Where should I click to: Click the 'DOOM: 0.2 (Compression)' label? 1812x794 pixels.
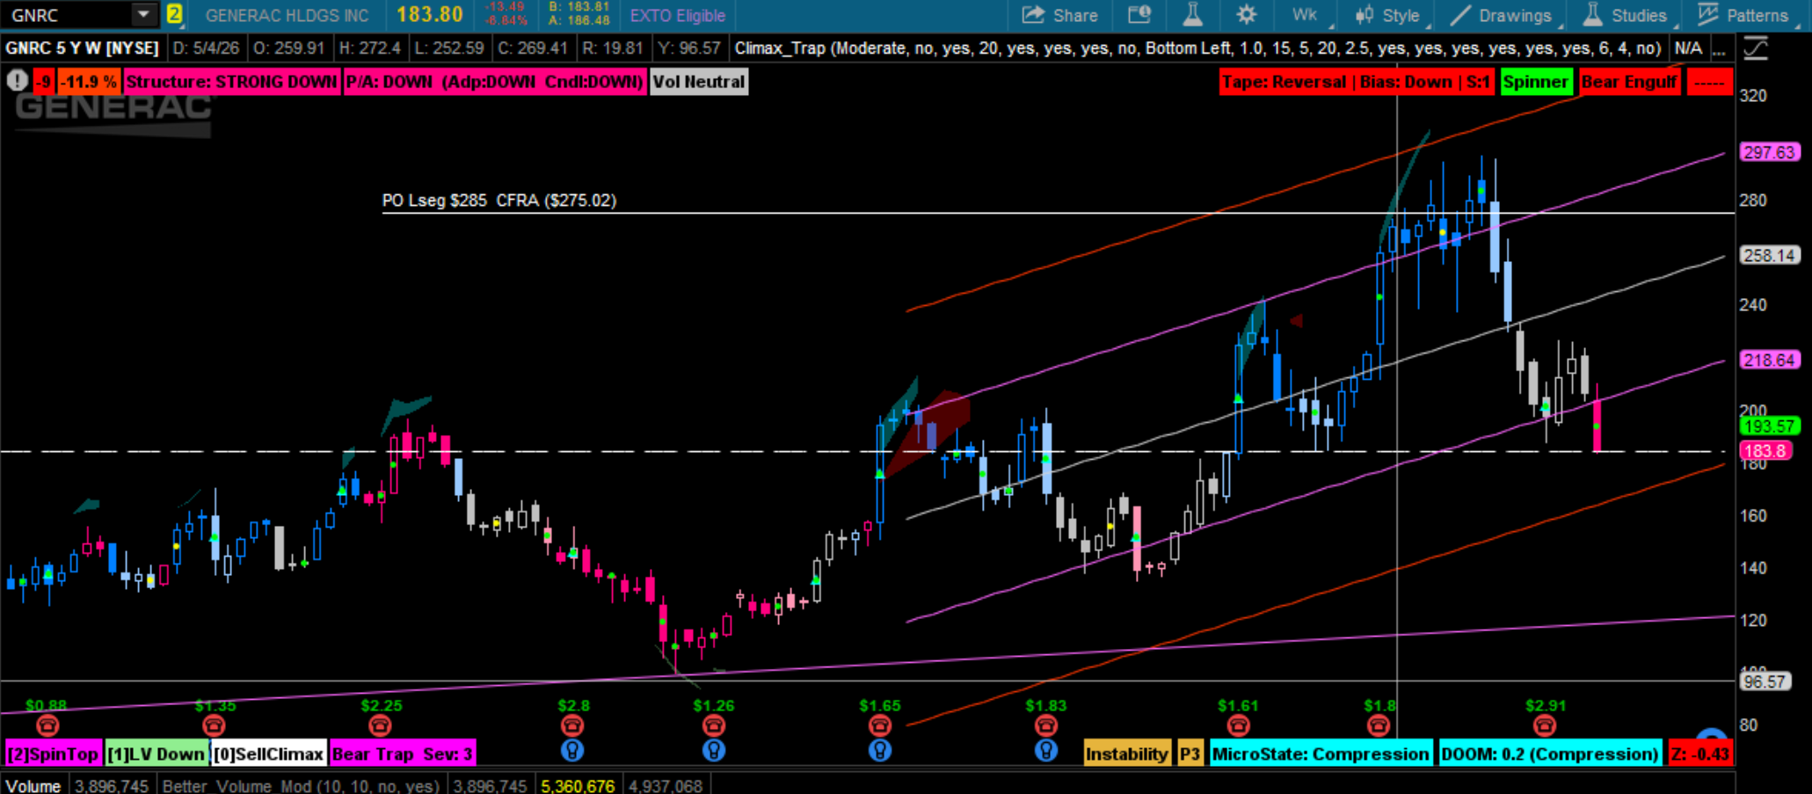coord(1550,754)
